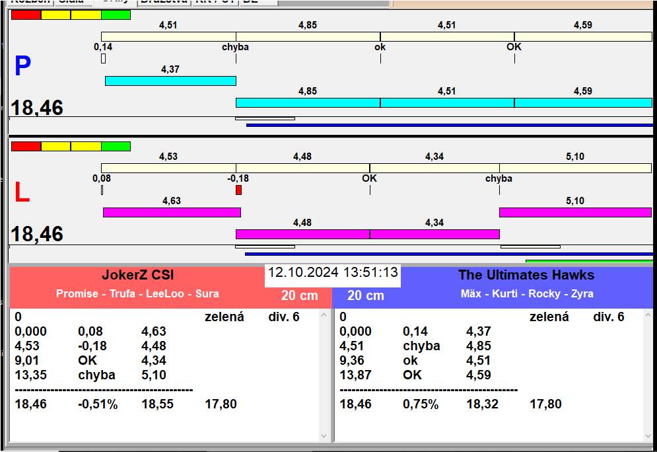Click the 'chyba' label in lane L timeline
This screenshot has width=657, height=452.
(x=499, y=178)
